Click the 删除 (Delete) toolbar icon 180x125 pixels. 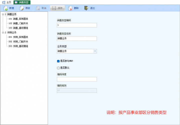pyautogui.click(x=70, y=8)
